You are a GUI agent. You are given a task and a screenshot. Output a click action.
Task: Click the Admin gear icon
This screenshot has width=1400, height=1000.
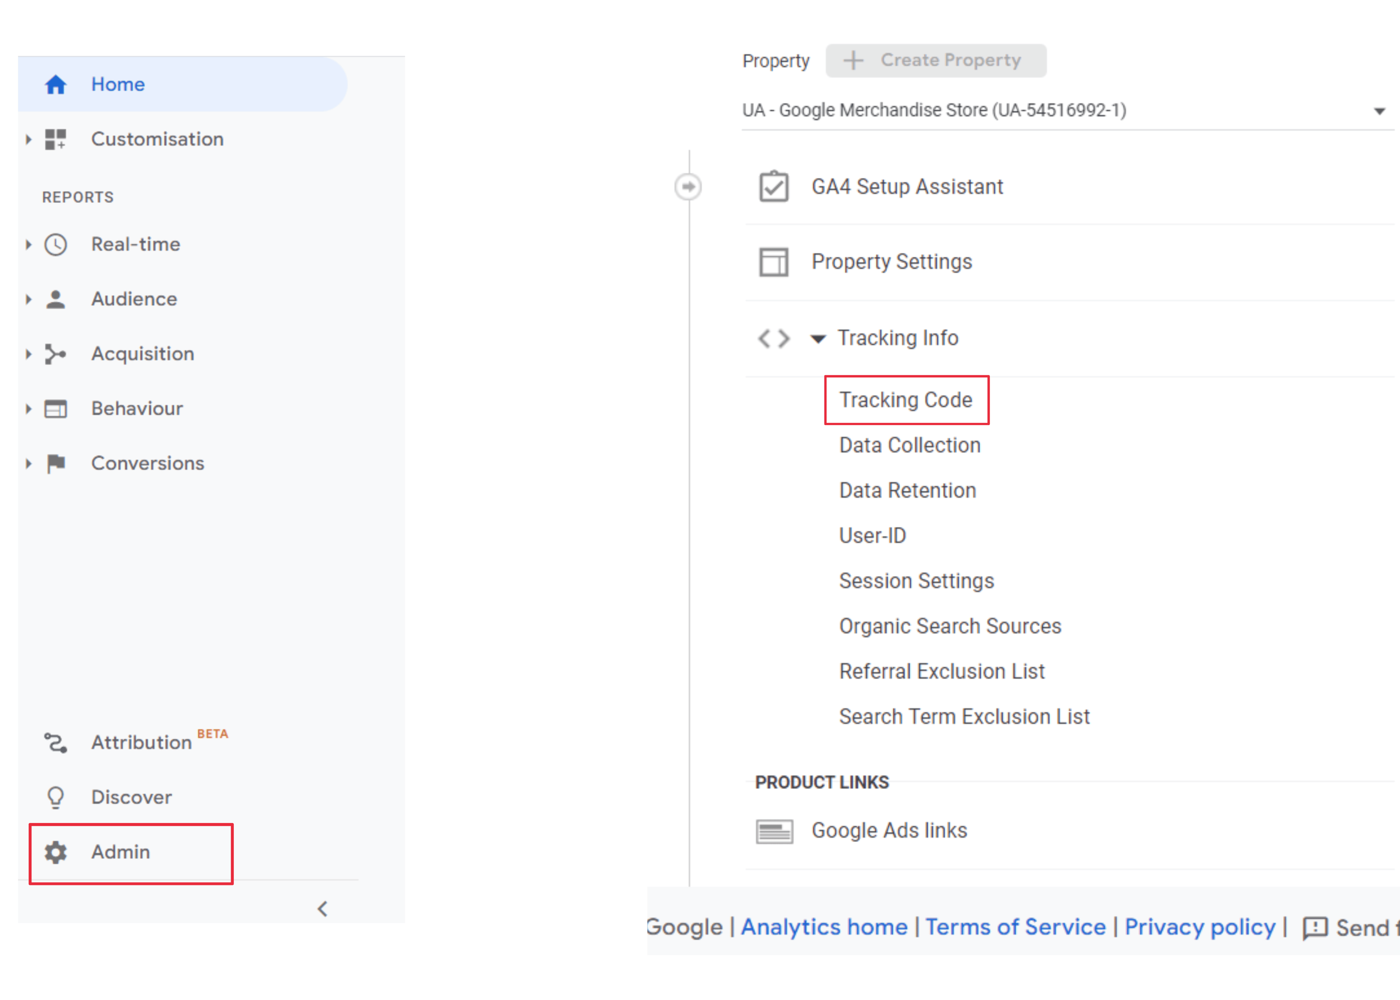click(56, 852)
